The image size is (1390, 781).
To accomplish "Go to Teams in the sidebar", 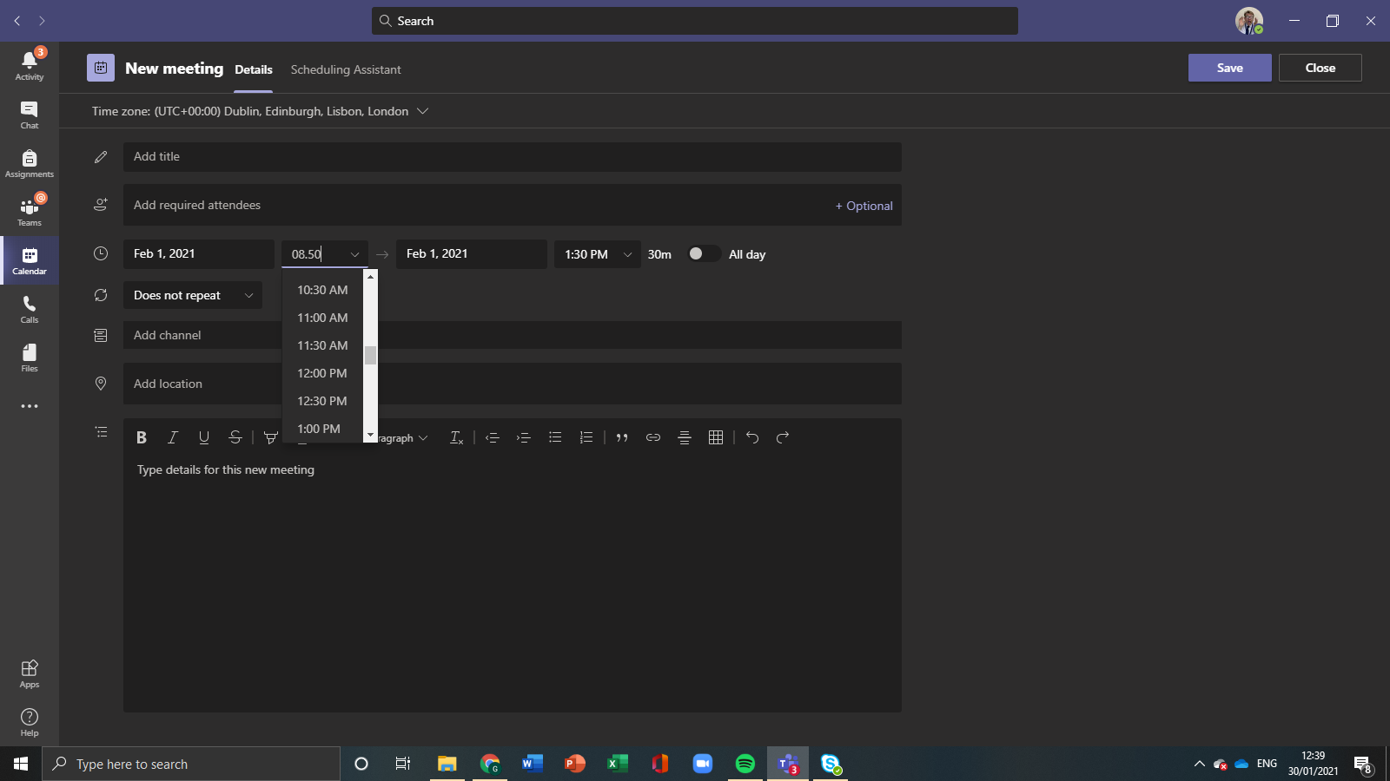I will pos(30,212).
